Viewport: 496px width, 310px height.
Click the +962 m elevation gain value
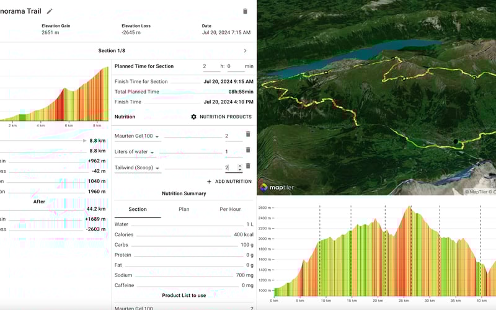(97, 161)
